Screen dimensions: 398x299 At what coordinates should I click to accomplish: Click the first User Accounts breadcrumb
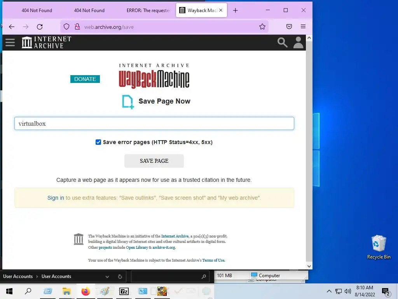point(18,276)
